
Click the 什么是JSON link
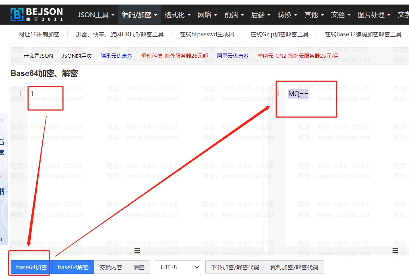coord(38,56)
